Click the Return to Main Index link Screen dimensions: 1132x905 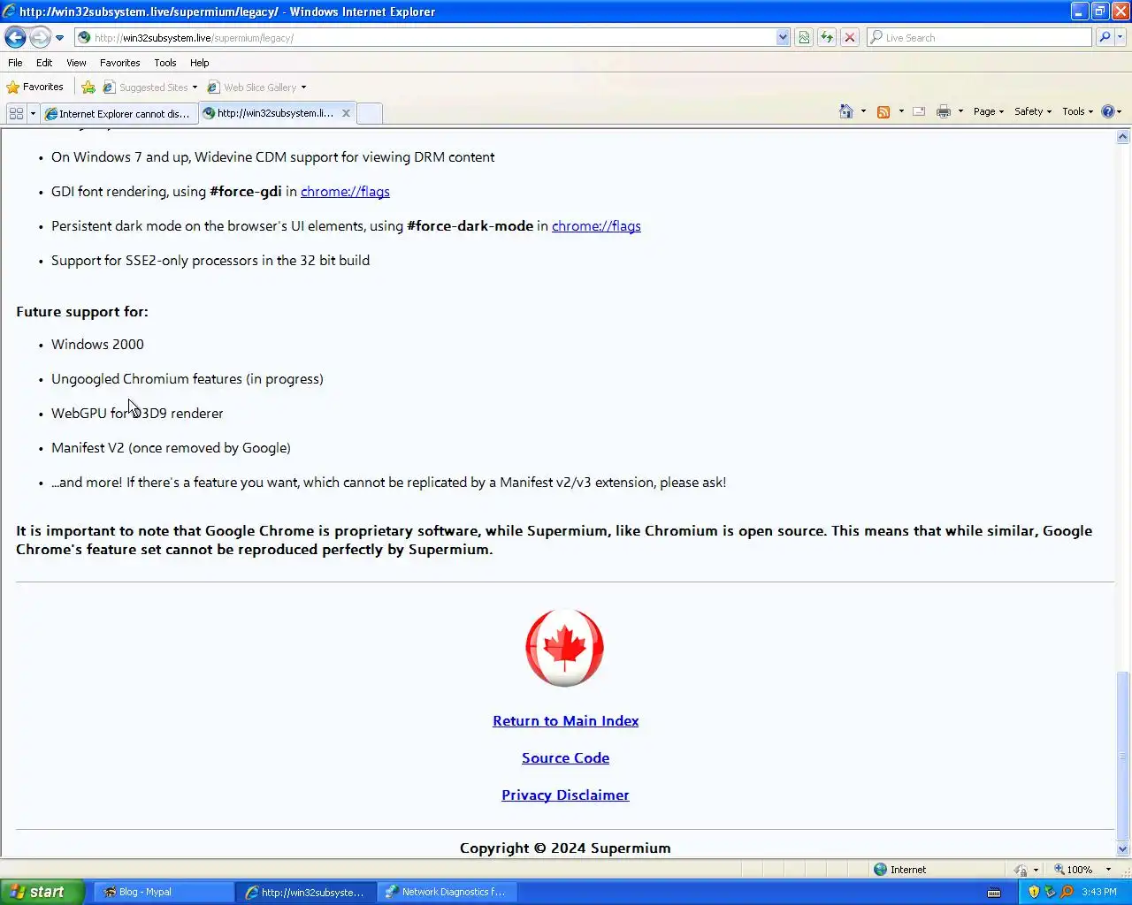tap(565, 720)
